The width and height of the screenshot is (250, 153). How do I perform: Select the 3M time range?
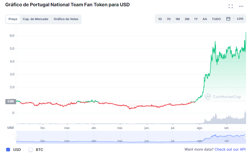[187, 19]
